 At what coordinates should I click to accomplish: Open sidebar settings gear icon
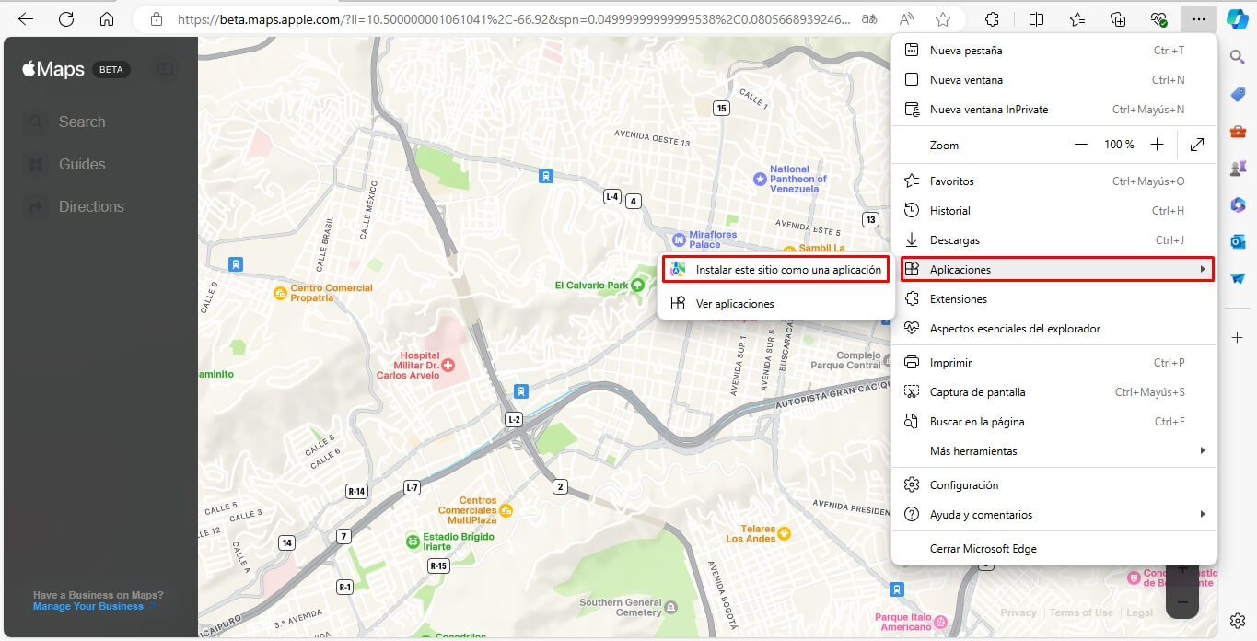pos(1238,621)
